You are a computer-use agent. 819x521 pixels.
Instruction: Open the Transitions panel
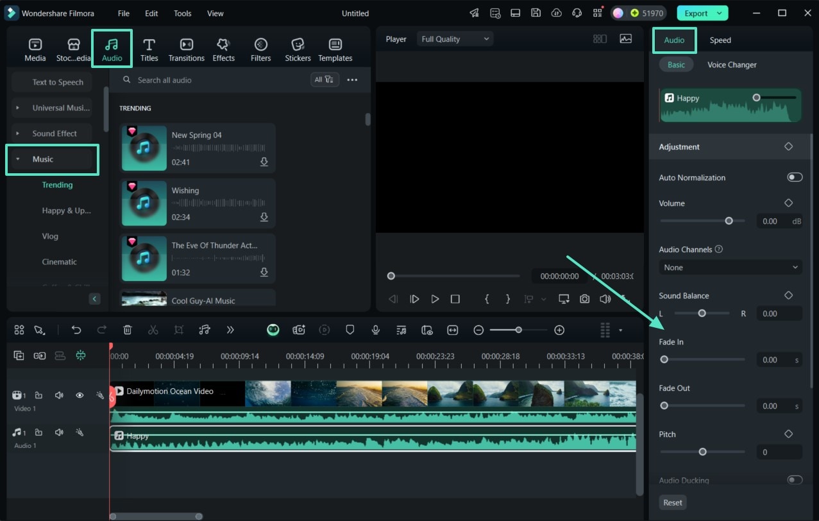186,49
